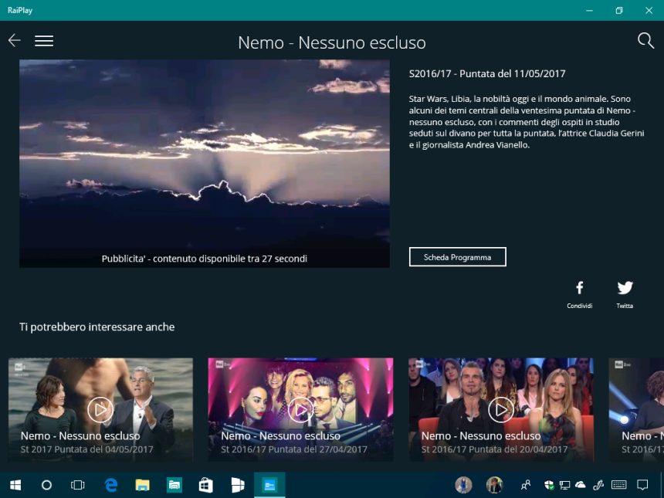Click the first pinned contact avatar on taskbar
The height and width of the screenshot is (498, 664).
[x=463, y=485]
